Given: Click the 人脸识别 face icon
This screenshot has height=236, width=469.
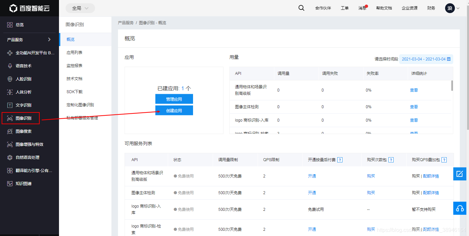Looking at the screenshot, I should point(10,79).
